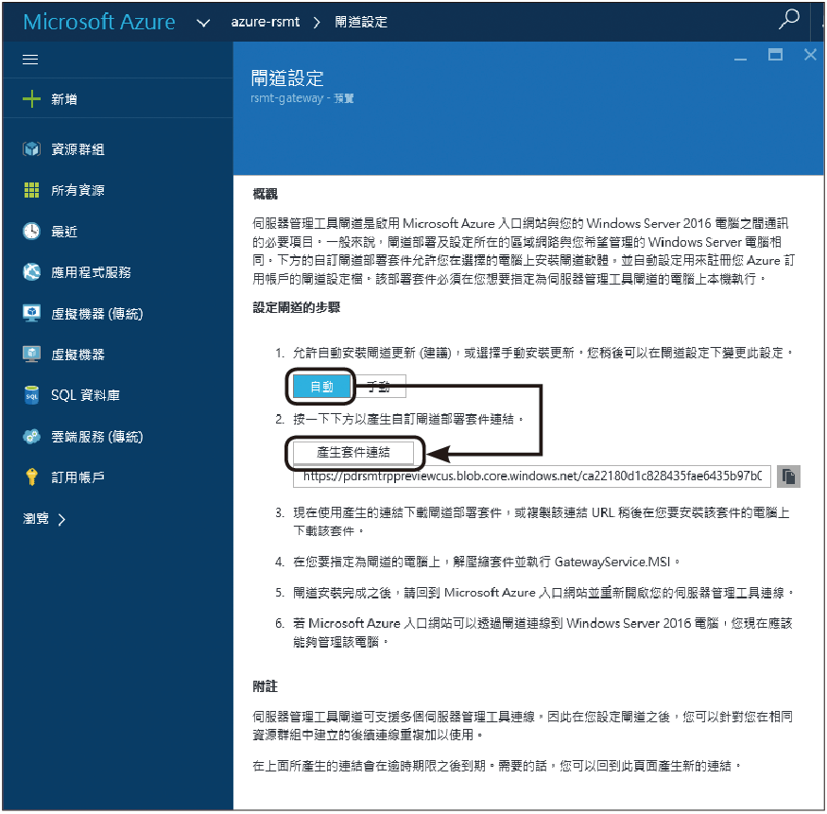Click the green plus 新增 icon

[31, 98]
